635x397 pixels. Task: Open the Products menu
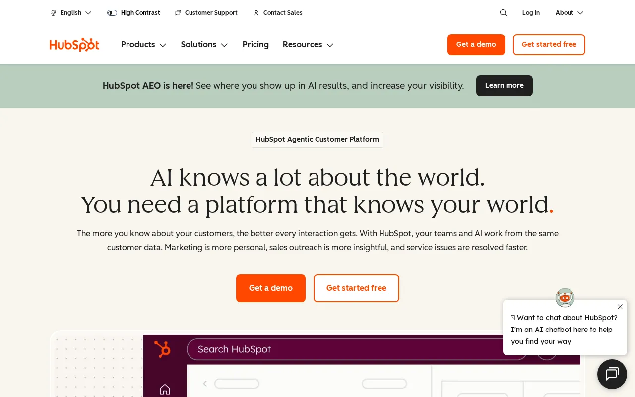point(144,45)
